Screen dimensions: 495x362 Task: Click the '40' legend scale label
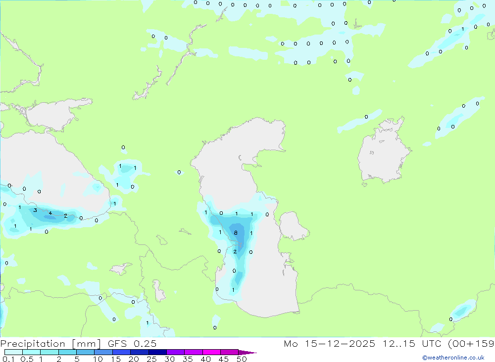[206, 359]
